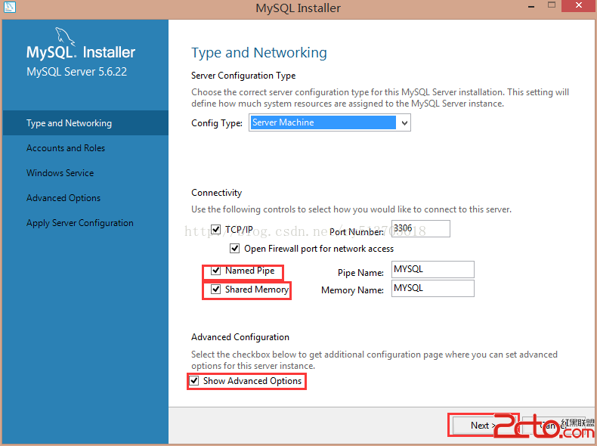Click the Pipe Name input field

433,269
